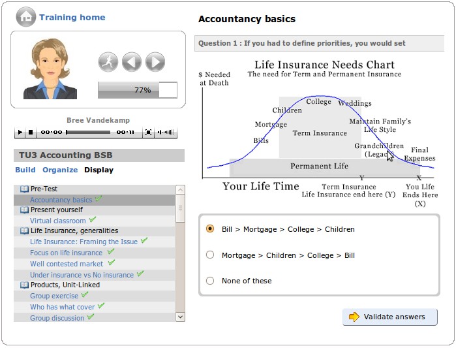The image size is (456, 348).
Task: Select the 'None of these' radio option
Action: tap(210, 281)
